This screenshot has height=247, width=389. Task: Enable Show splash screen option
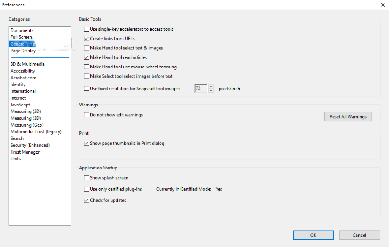point(86,178)
